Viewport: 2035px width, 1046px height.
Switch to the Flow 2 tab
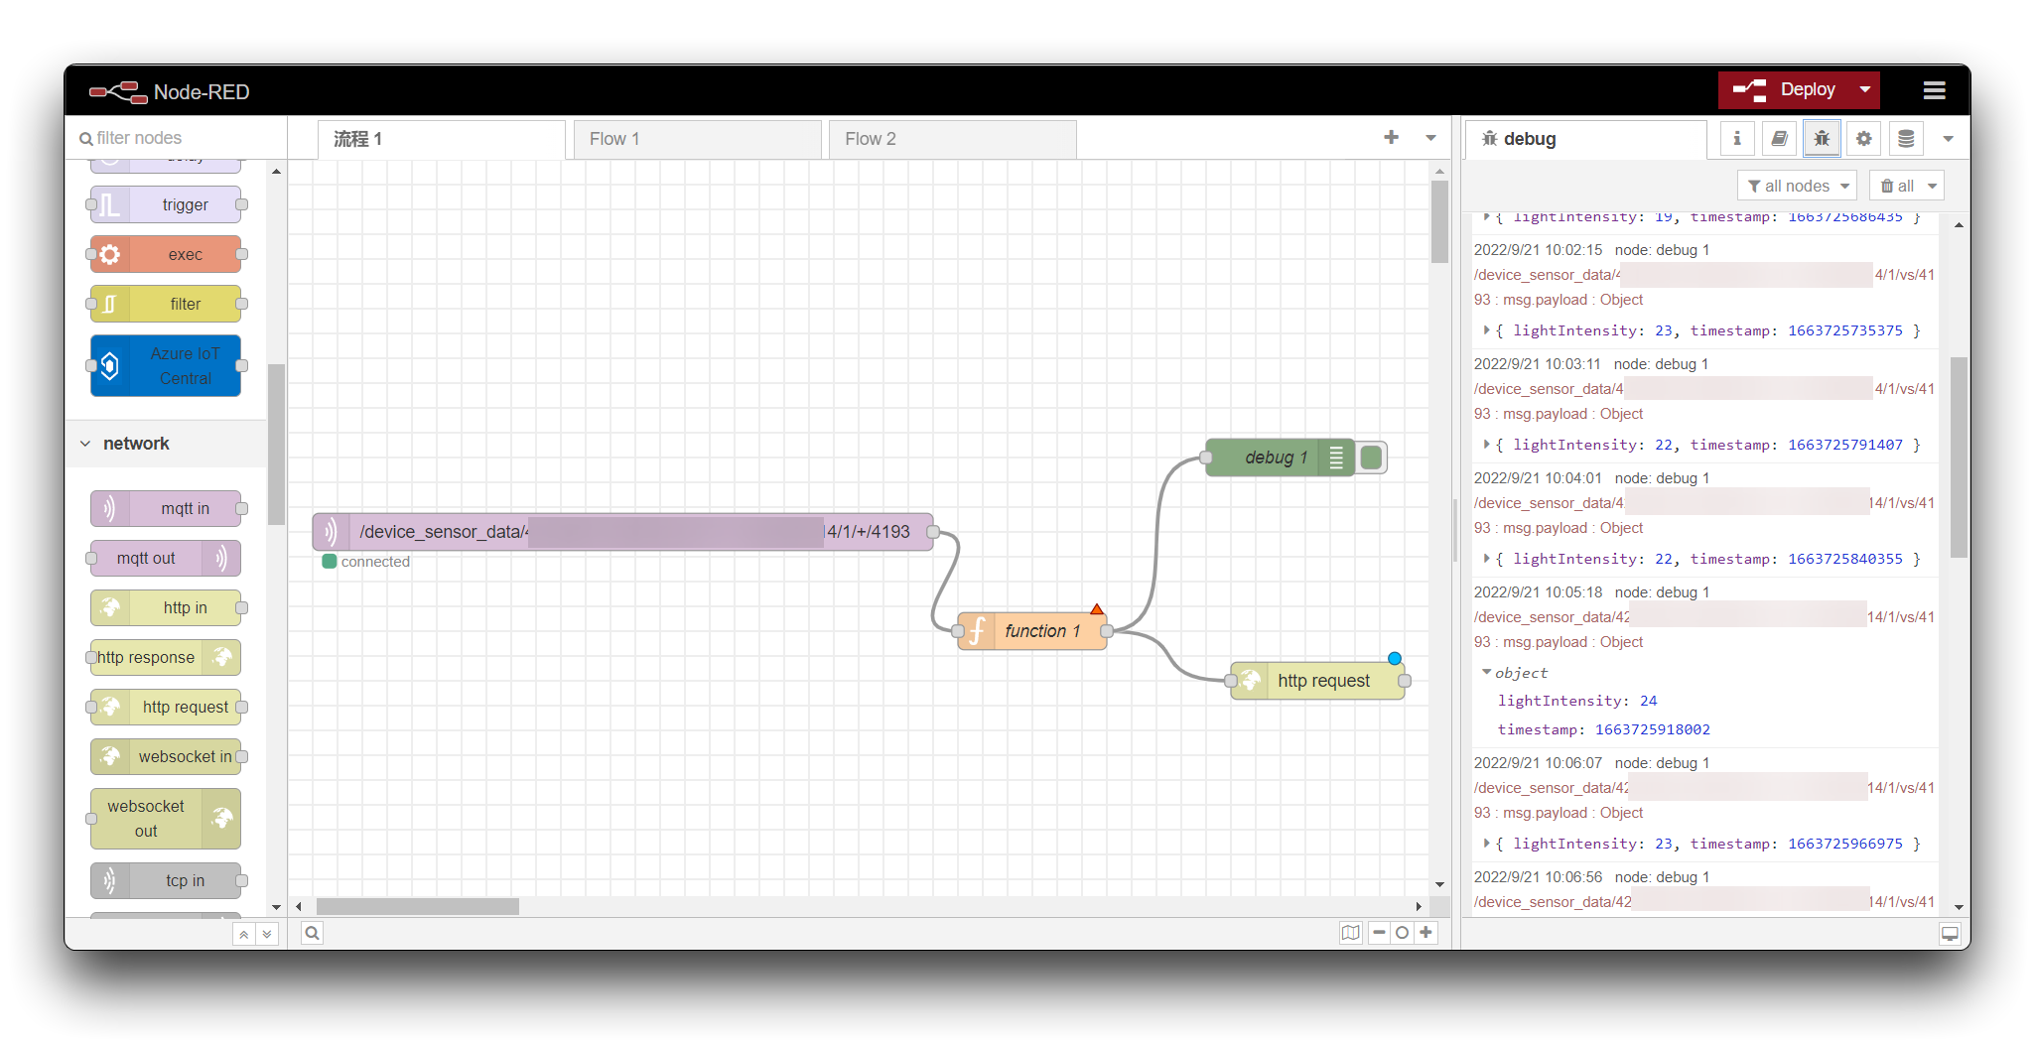coord(953,139)
